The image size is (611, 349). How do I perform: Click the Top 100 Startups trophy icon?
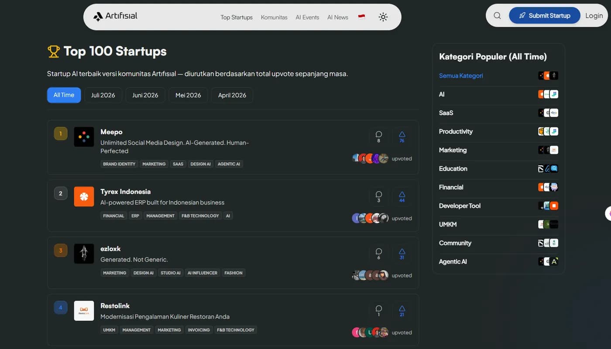(x=53, y=51)
